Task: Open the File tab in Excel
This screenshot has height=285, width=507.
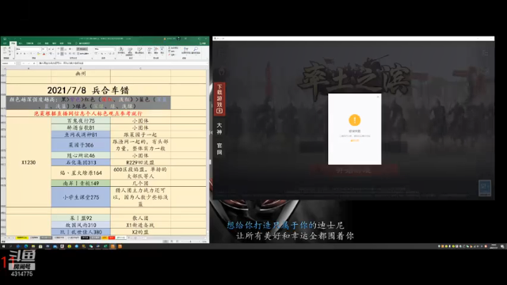Action: [x=5, y=44]
